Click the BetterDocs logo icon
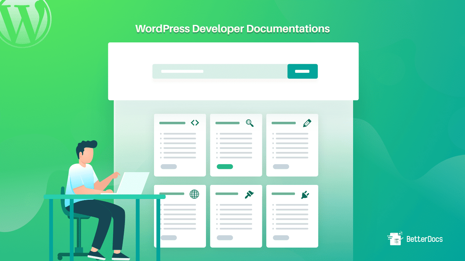465x261 pixels. [x=395, y=238]
